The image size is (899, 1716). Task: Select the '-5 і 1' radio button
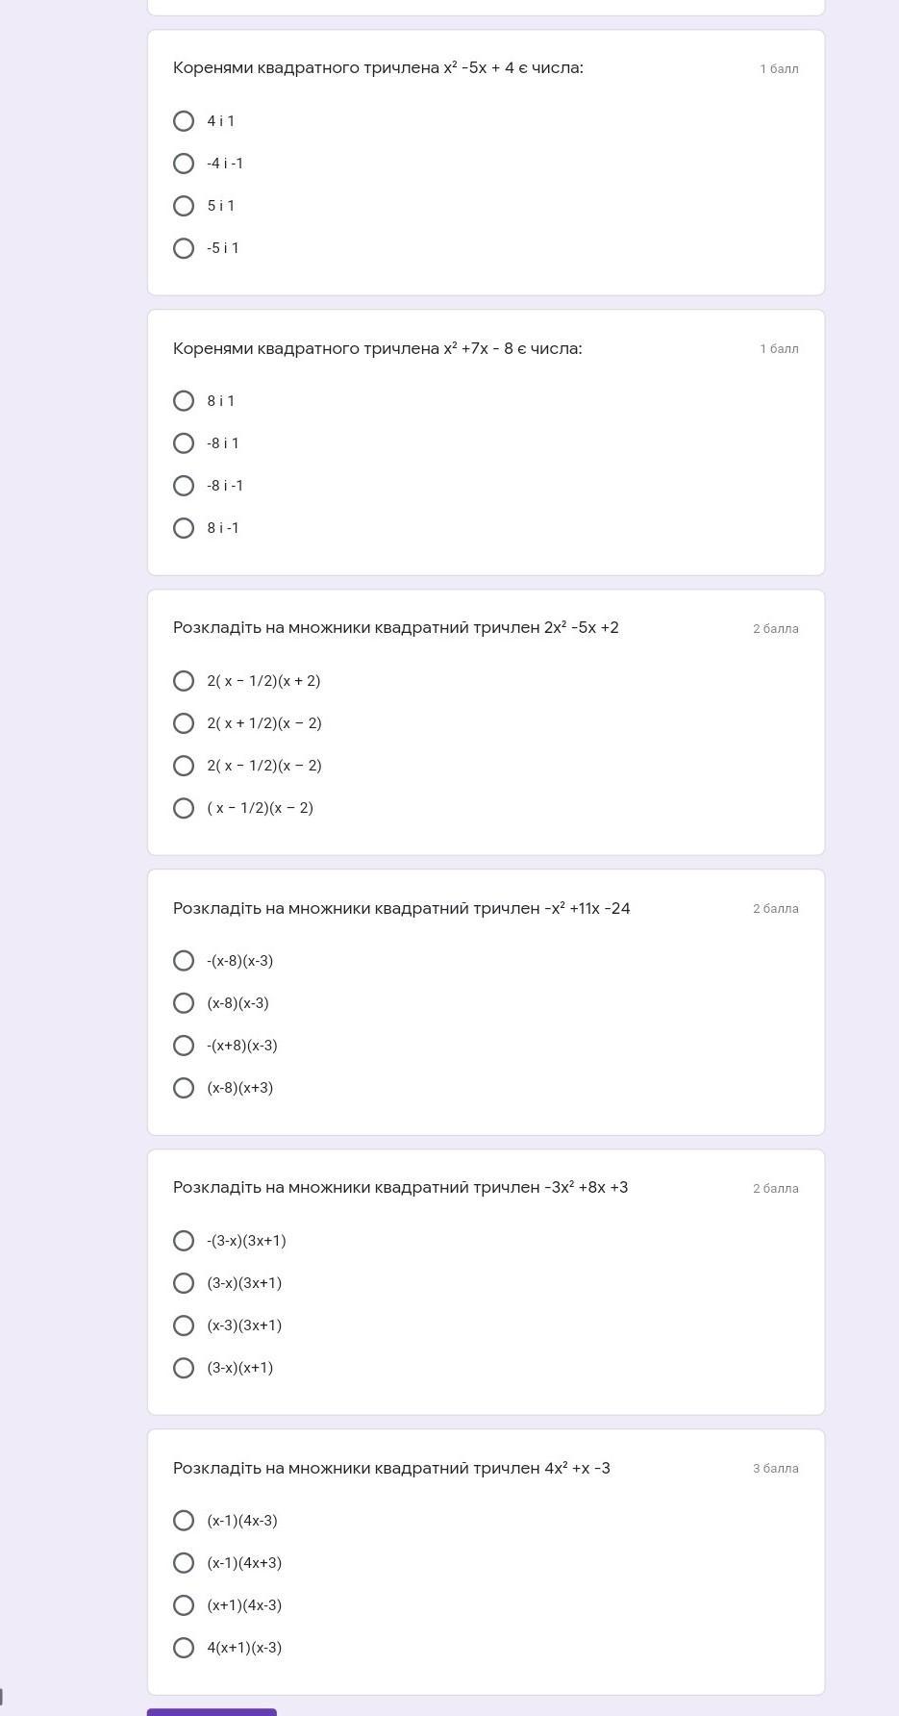pyautogui.click(x=184, y=248)
